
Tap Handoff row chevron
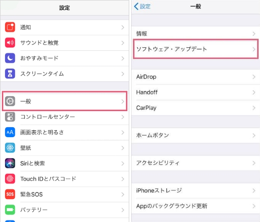tap(254, 92)
